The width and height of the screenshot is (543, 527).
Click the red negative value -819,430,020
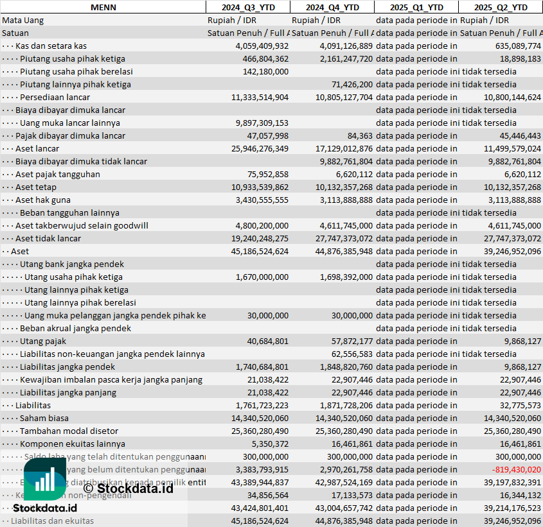pyautogui.click(x=516, y=469)
